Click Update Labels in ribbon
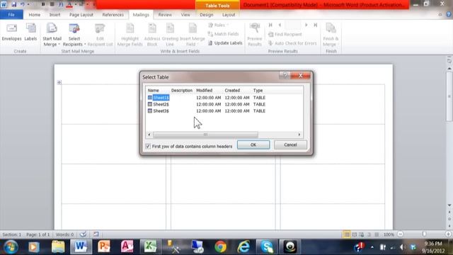This screenshot has height=255, width=453. click(x=225, y=43)
